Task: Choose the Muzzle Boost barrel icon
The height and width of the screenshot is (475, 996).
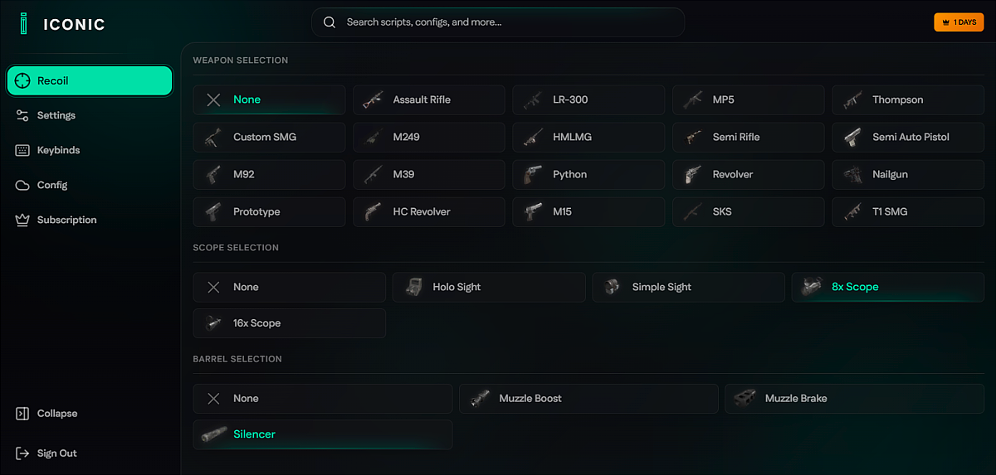Action: click(480, 398)
